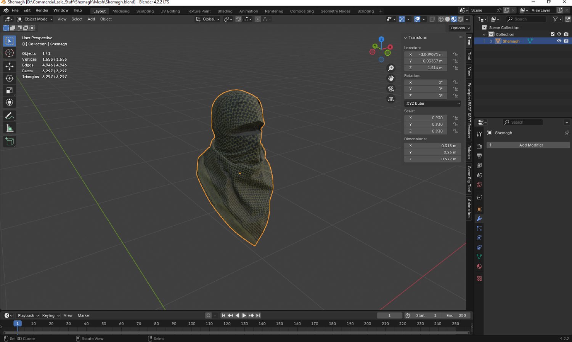Play the animation forward
Viewport: 572px width, 342px height.
tap(244, 315)
